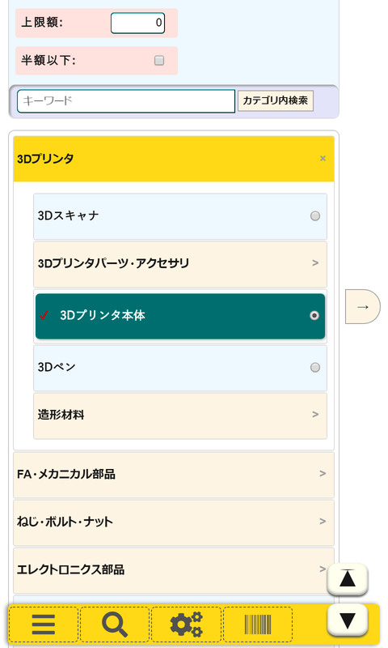
Task: Focus the キーワード search field
Action: [x=126, y=101]
